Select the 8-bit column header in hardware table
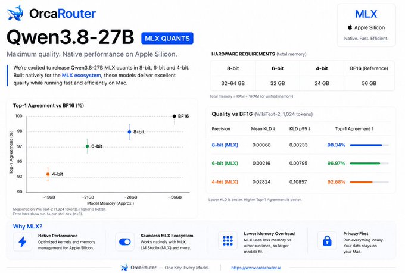This screenshot has height=273, width=405. [x=233, y=68]
